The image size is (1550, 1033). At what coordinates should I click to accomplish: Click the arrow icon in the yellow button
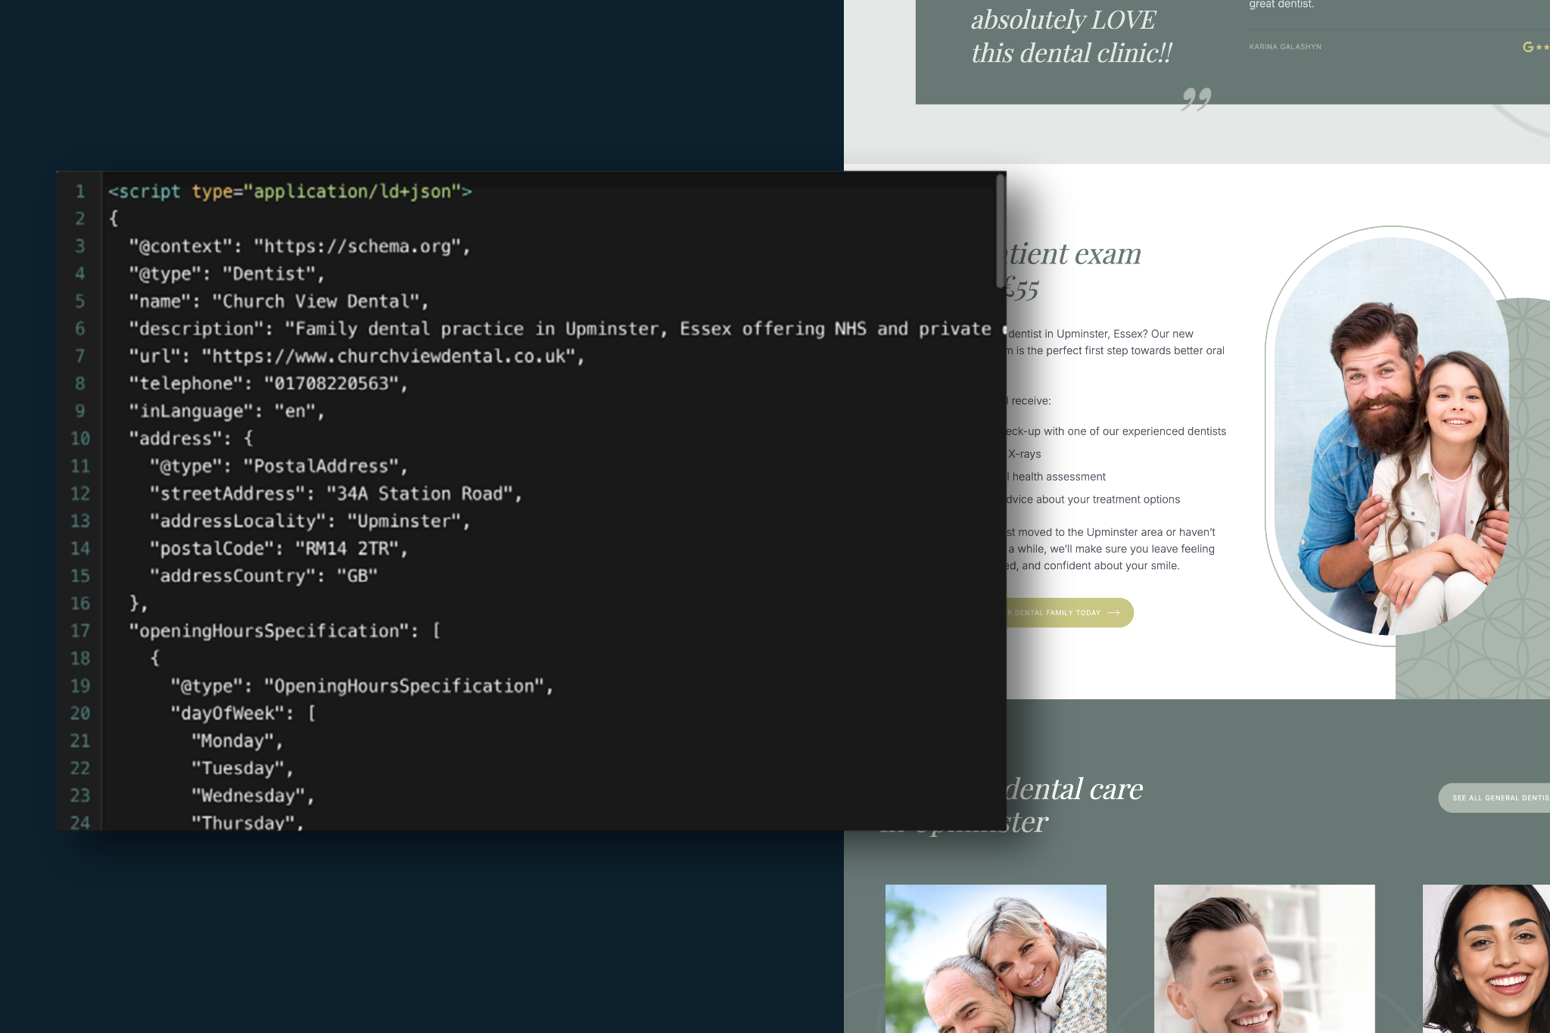pos(1113,612)
